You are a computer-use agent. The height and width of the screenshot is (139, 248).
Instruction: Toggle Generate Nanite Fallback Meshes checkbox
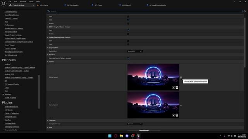point(128,58)
